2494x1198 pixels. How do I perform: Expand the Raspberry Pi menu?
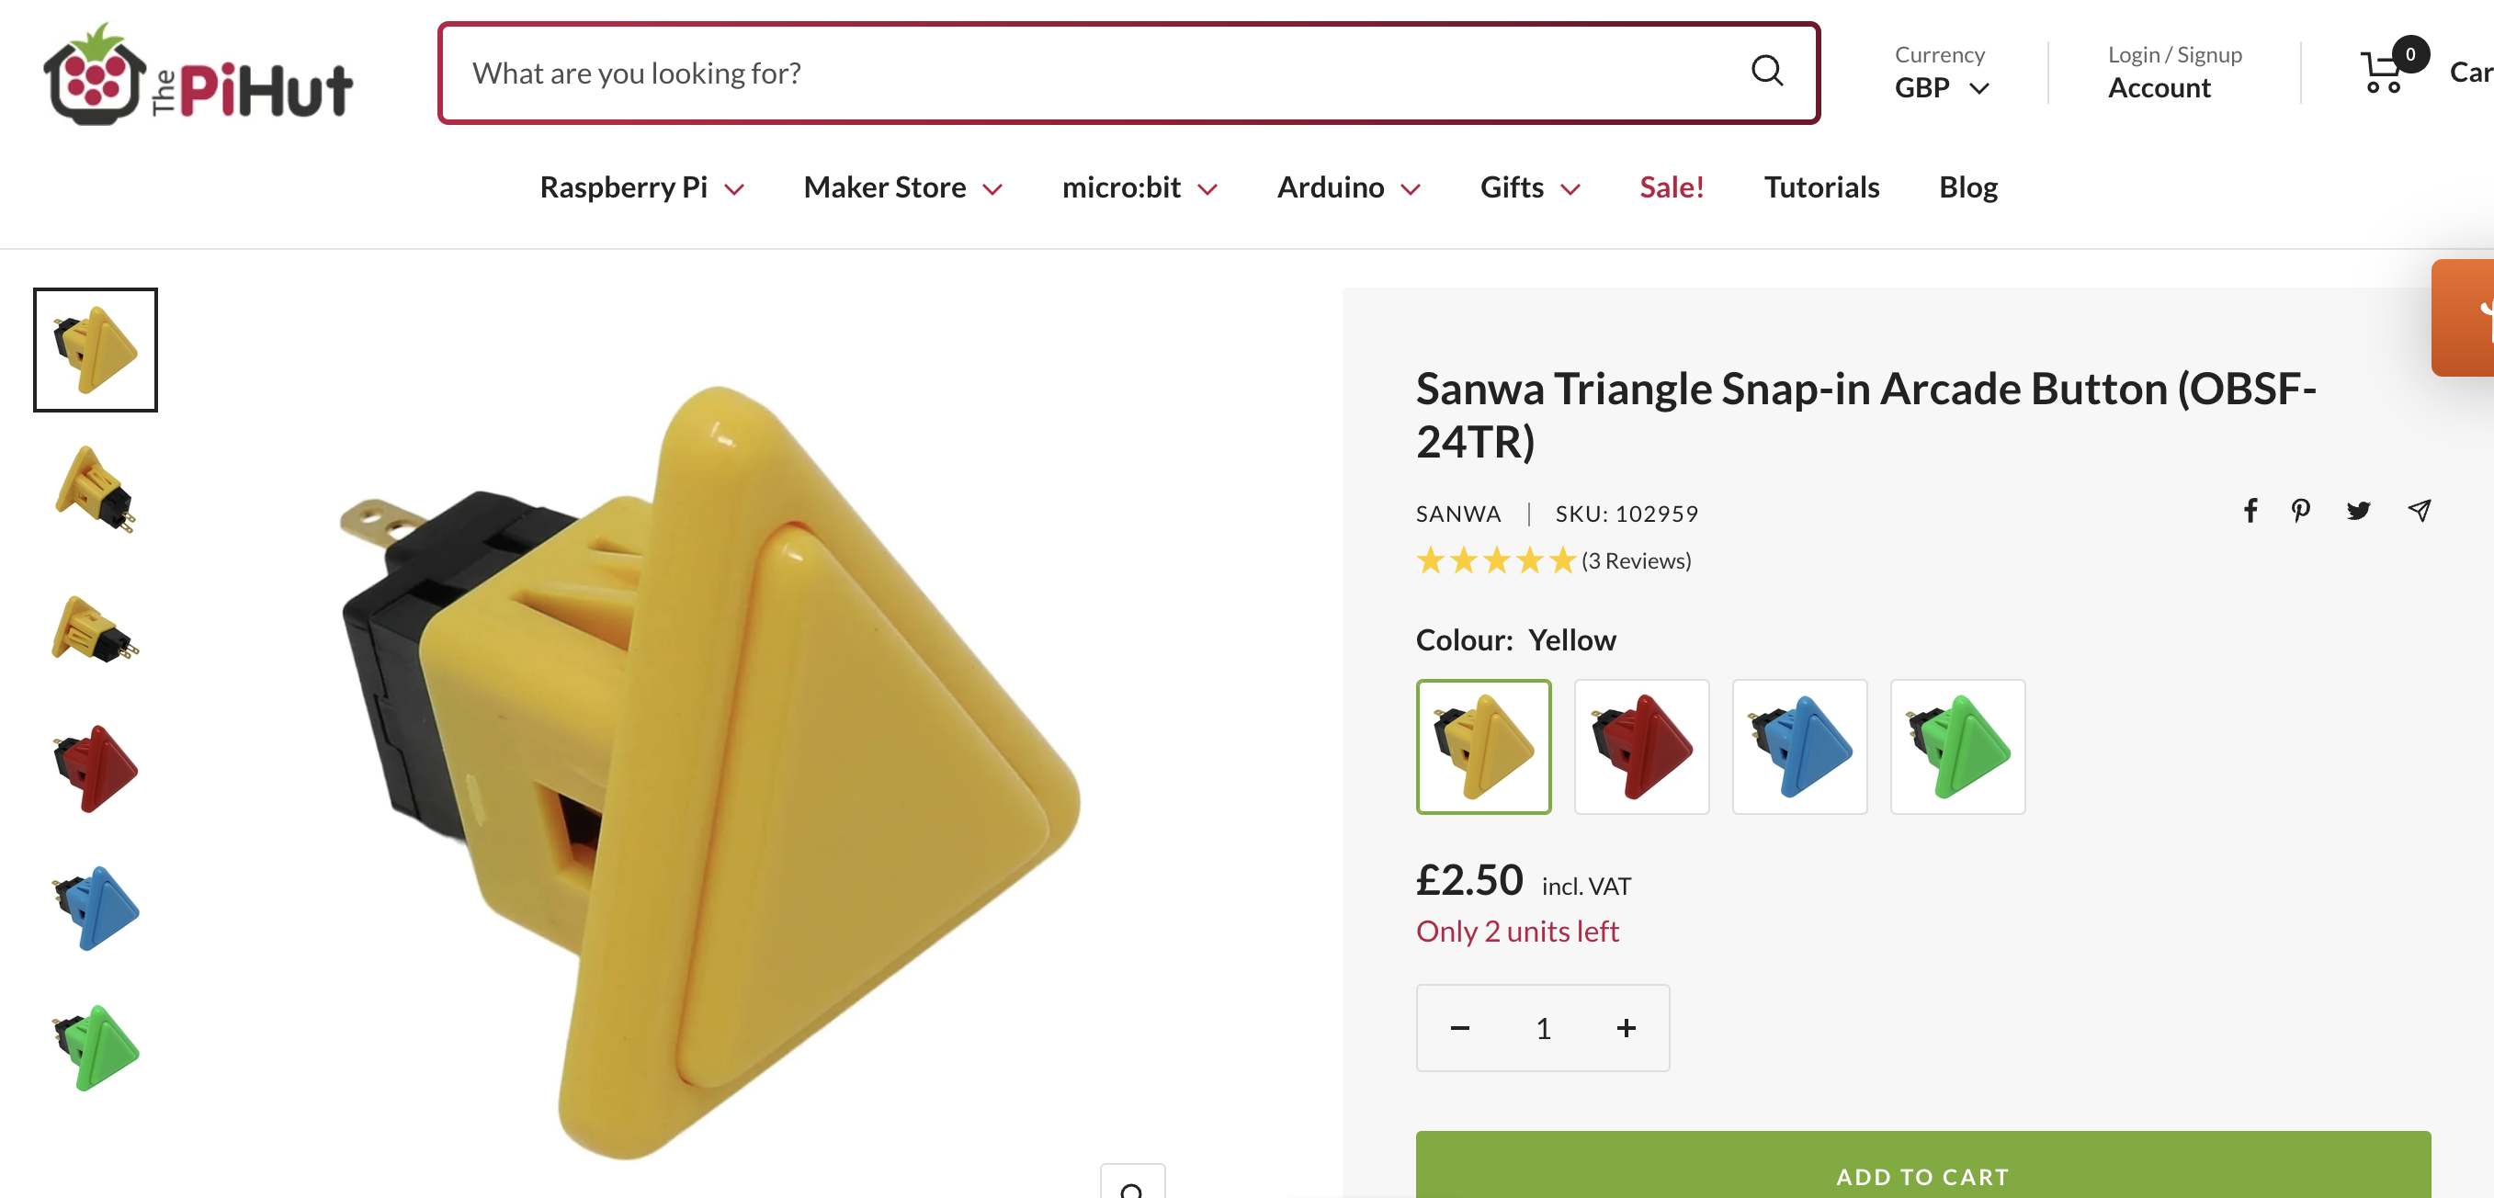(641, 187)
